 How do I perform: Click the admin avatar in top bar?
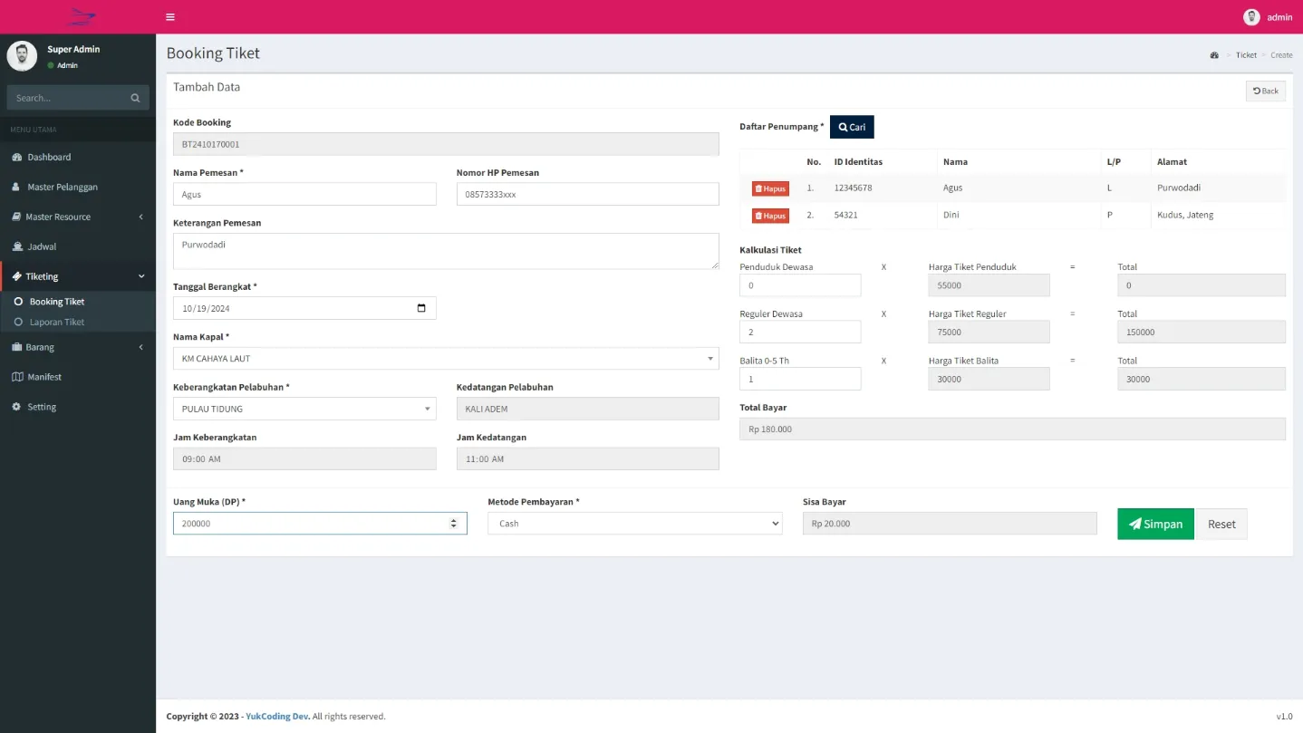point(1251,17)
